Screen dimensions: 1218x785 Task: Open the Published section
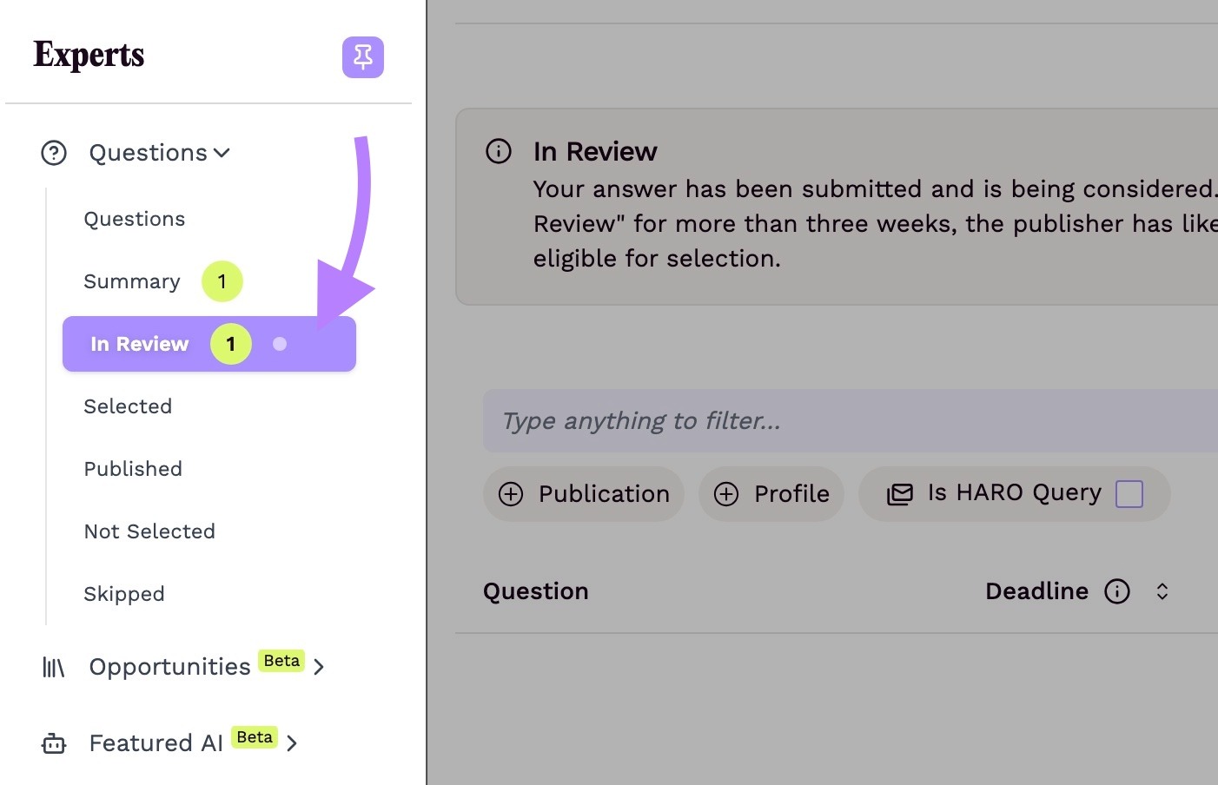click(132, 468)
